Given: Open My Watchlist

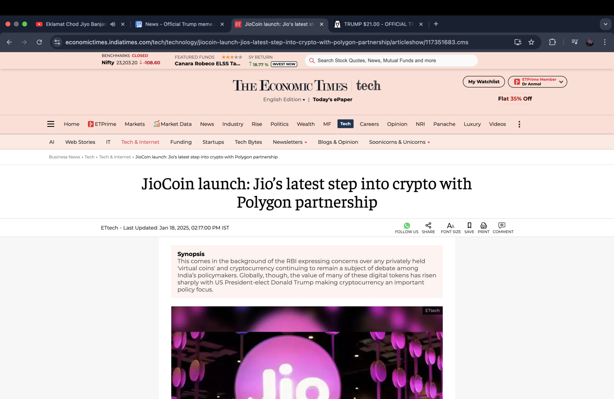Looking at the screenshot, I should tap(484, 82).
